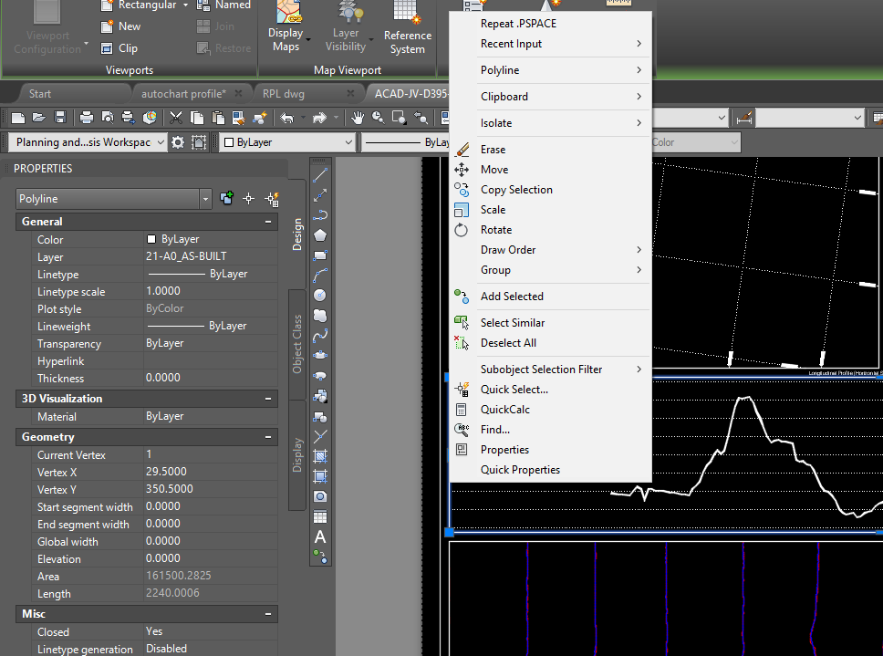Click the Text tool letter A icon
This screenshot has height=656, width=883.
pyautogui.click(x=320, y=536)
